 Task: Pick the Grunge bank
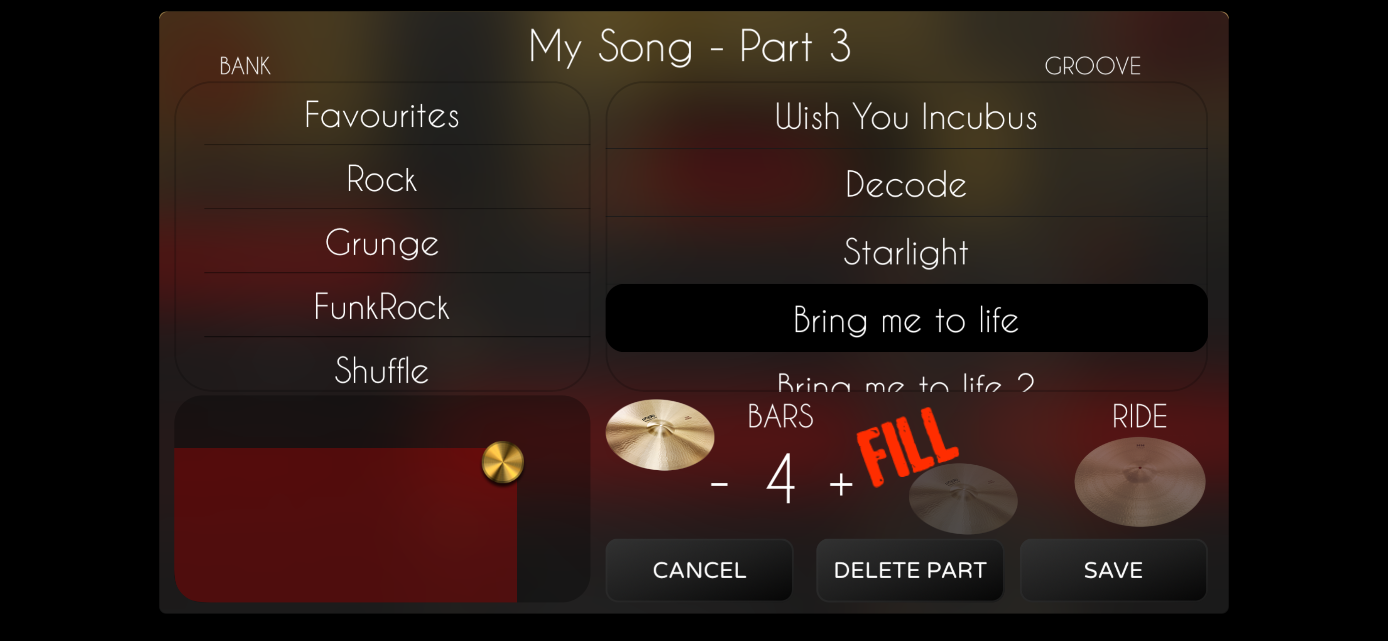pos(382,242)
